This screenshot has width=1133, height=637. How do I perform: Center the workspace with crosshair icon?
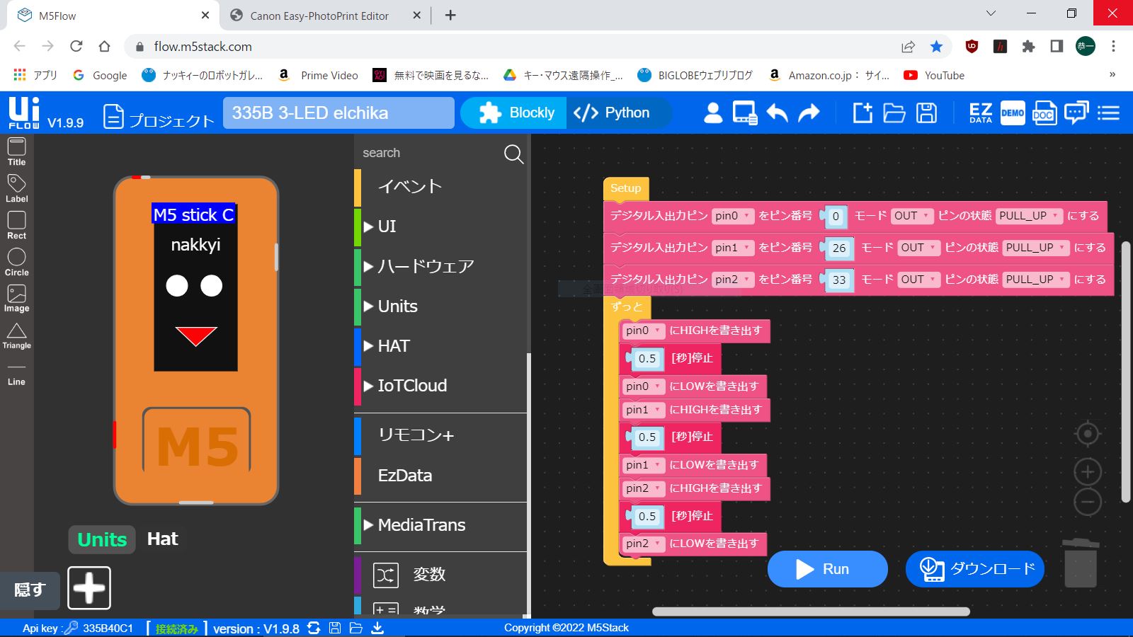click(x=1088, y=434)
